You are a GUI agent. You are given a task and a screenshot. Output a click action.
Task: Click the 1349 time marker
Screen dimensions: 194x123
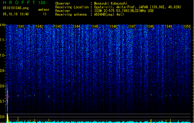tap(168, 26)
